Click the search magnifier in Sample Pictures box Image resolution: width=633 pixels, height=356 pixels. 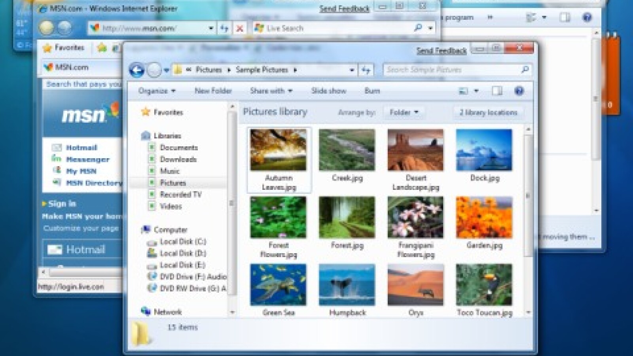525,70
